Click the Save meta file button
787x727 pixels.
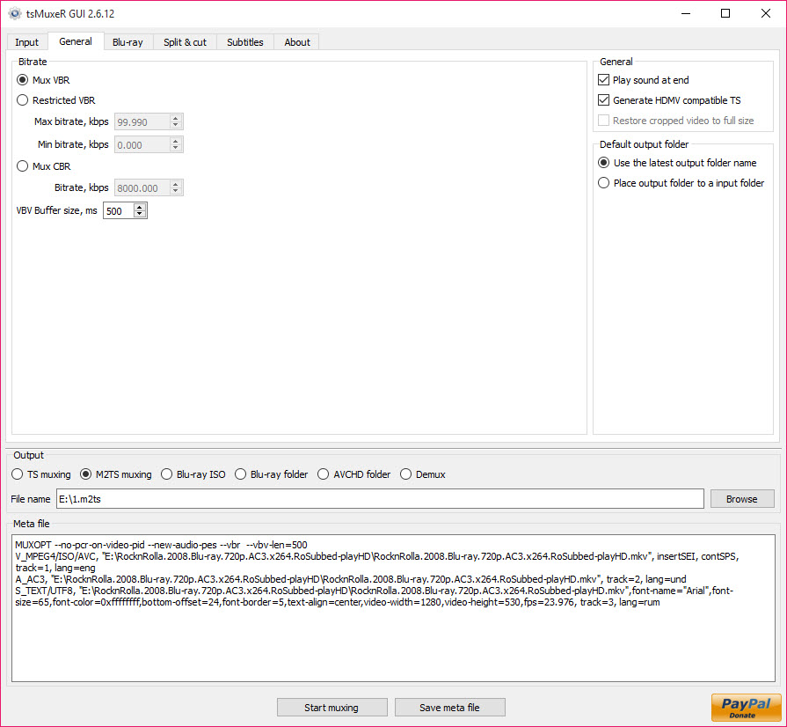tap(449, 708)
